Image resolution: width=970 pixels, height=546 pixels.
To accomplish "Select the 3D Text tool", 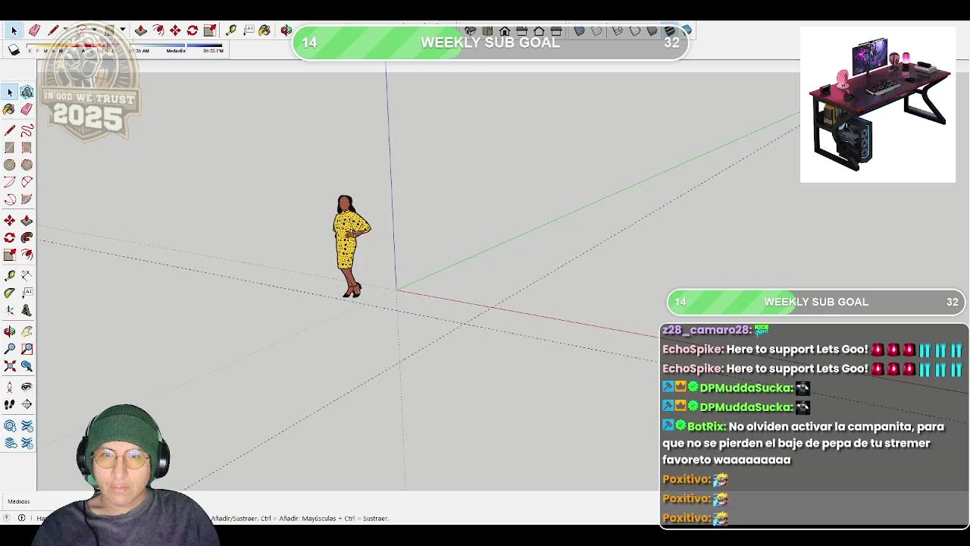I will click(x=27, y=311).
